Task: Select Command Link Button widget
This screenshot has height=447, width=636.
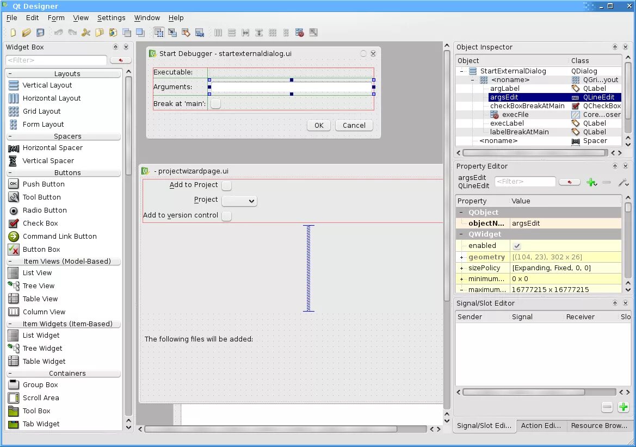Action: (59, 236)
